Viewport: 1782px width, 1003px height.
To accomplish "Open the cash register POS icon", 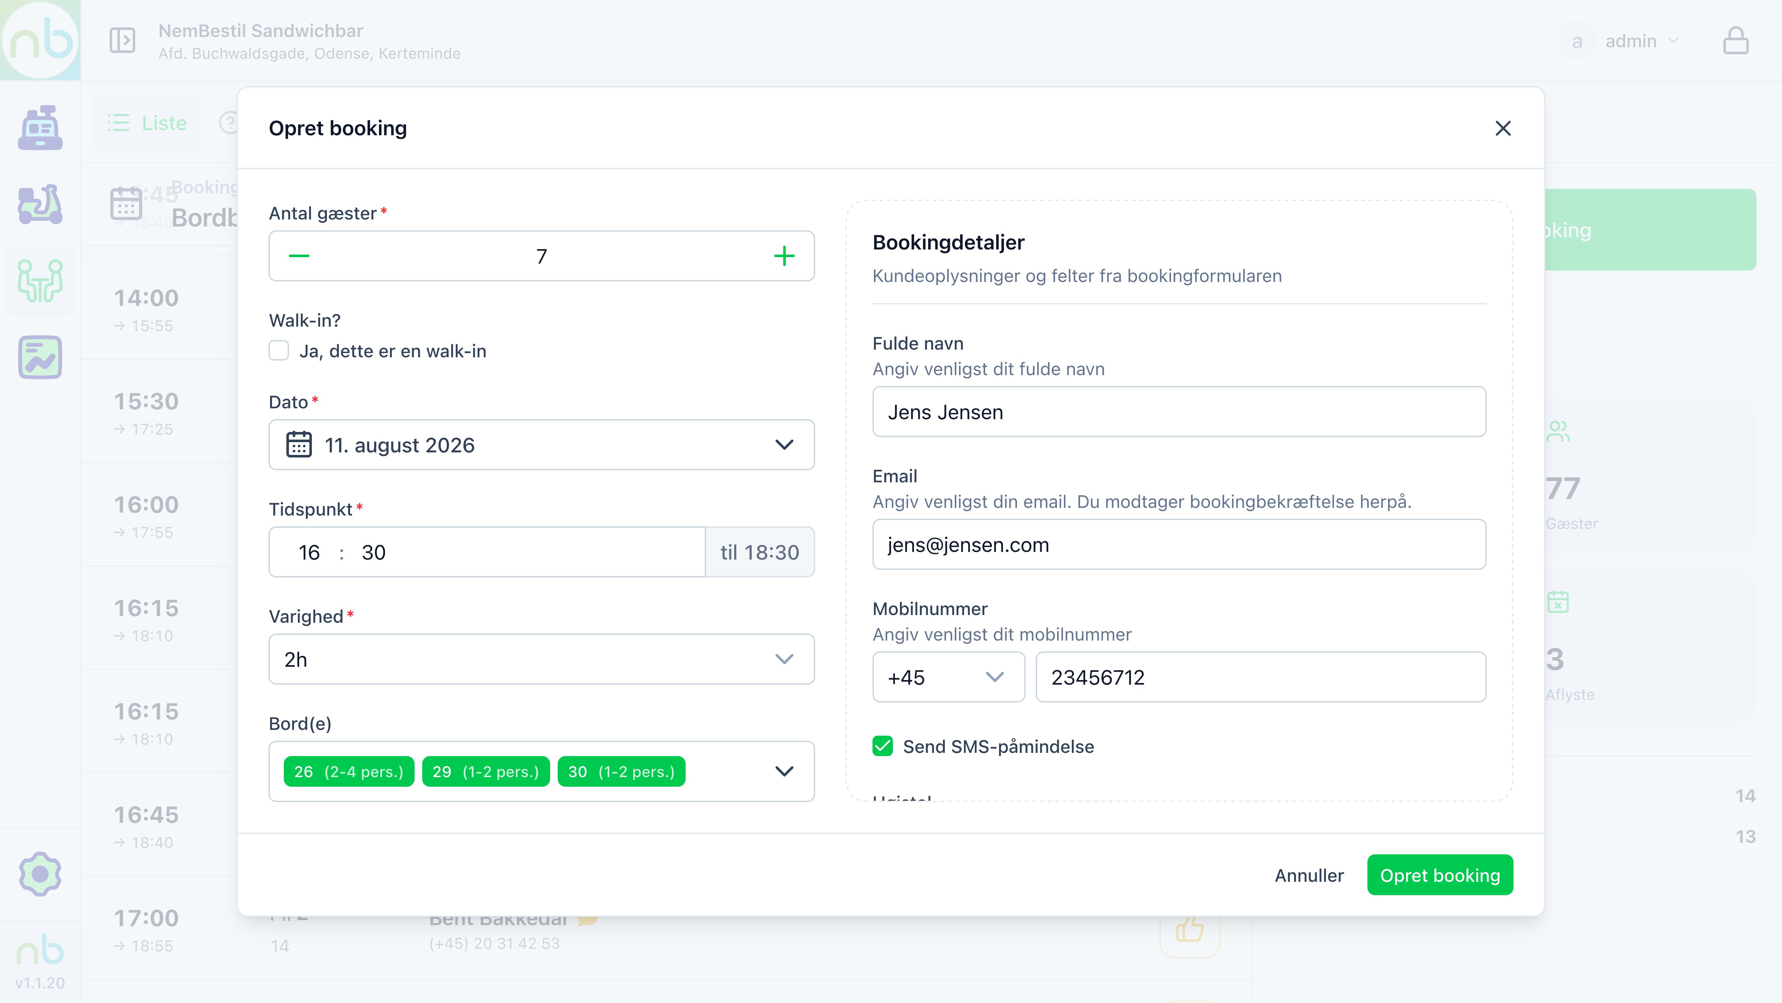I will [40, 128].
